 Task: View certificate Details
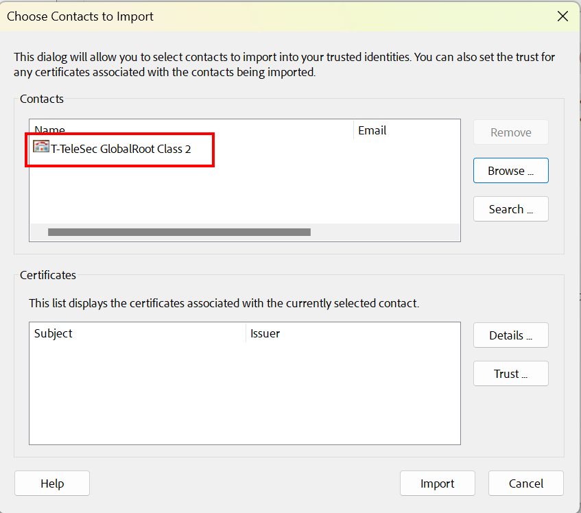click(x=510, y=335)
